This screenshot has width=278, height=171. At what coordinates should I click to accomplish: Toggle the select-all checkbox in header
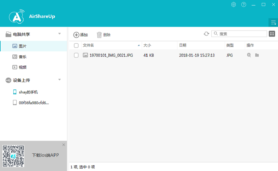click(76, 45)
